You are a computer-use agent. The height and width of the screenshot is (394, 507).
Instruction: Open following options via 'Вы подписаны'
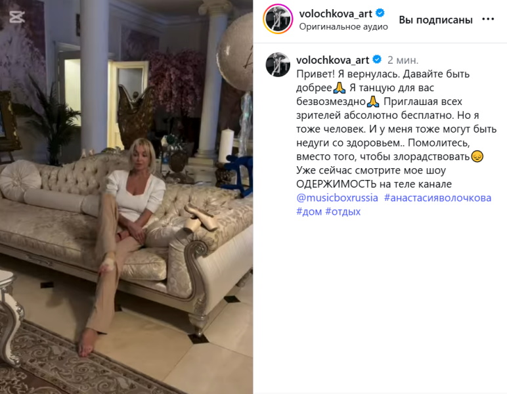click(x=435, y=20)
